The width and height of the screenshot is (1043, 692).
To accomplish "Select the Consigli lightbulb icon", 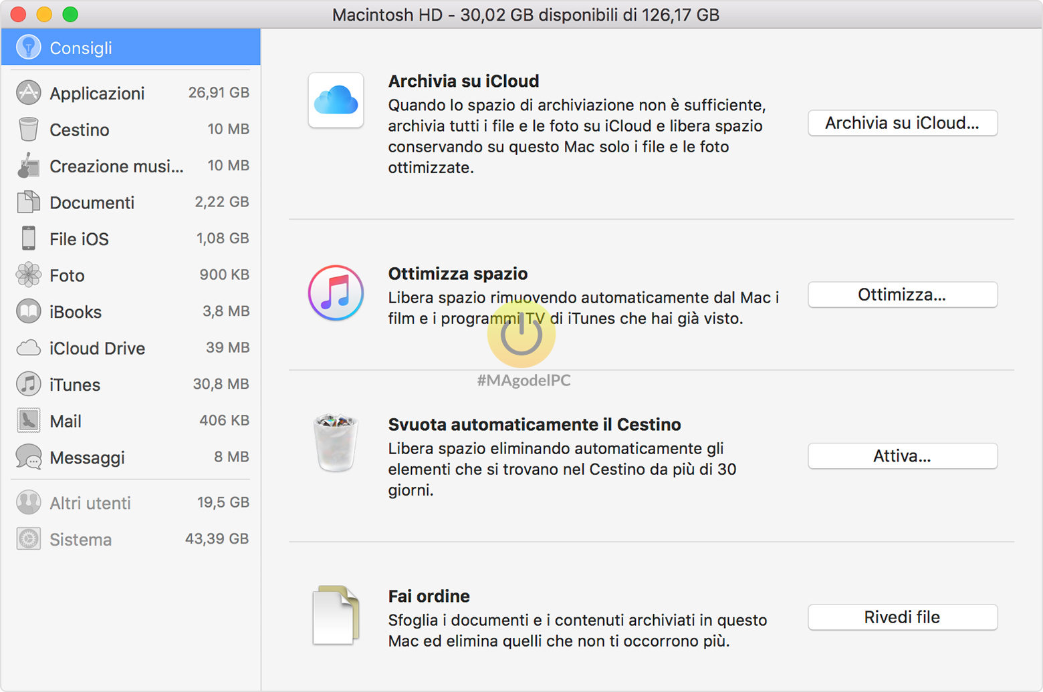I will (28, 47).
